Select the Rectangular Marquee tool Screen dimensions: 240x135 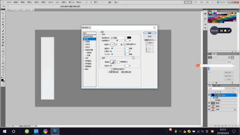point(3,16)
